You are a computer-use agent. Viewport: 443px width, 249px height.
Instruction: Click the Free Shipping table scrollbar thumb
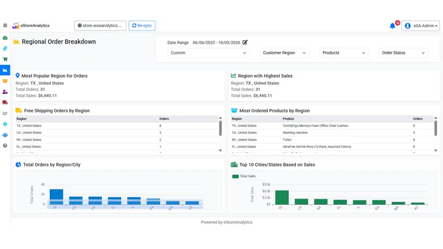click(x=220, y=128)
